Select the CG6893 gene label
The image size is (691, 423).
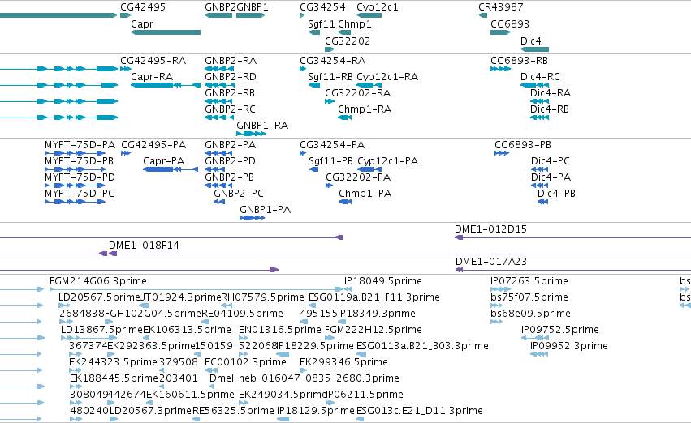click(x=510, y=24)
